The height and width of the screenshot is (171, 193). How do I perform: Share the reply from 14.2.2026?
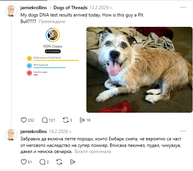pyautogui.click(x=73, y=162)
